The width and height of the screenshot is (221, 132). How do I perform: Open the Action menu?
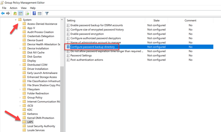14,8
